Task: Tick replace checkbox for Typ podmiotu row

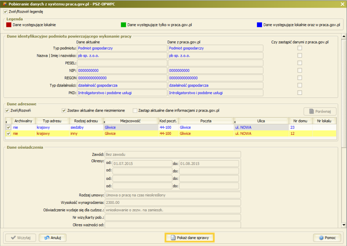Action: (x=300, y=48)
